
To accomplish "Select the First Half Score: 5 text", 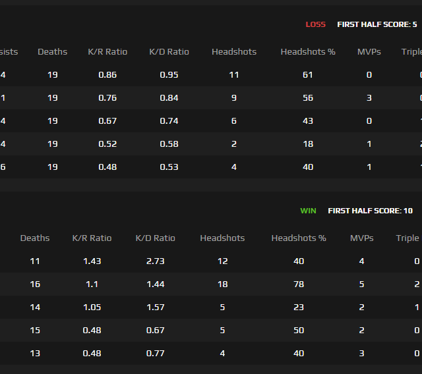I will coord(377,24).
